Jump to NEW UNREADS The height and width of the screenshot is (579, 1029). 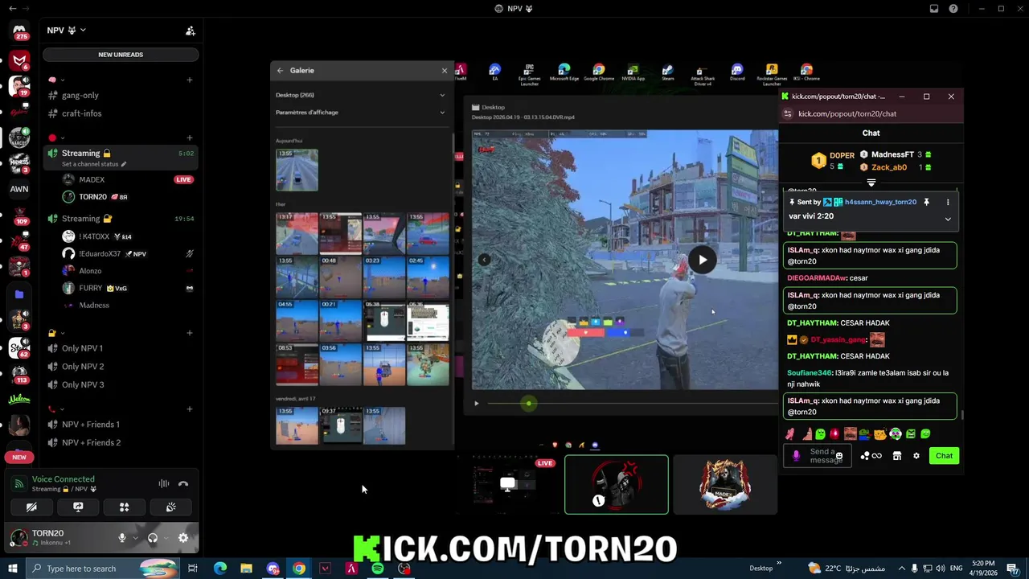121,55
